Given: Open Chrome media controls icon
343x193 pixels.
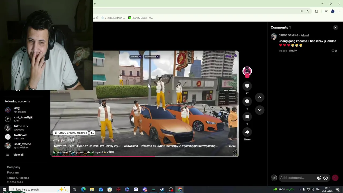Looking at the screenshot, I should (x=326, y=11).
